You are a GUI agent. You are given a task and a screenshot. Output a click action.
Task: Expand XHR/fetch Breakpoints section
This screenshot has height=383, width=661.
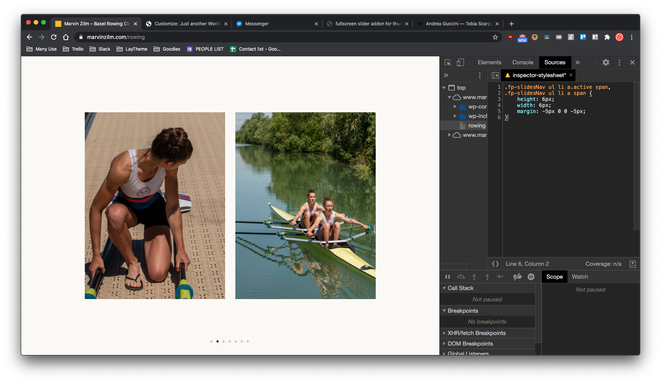(x=476, y=333)
